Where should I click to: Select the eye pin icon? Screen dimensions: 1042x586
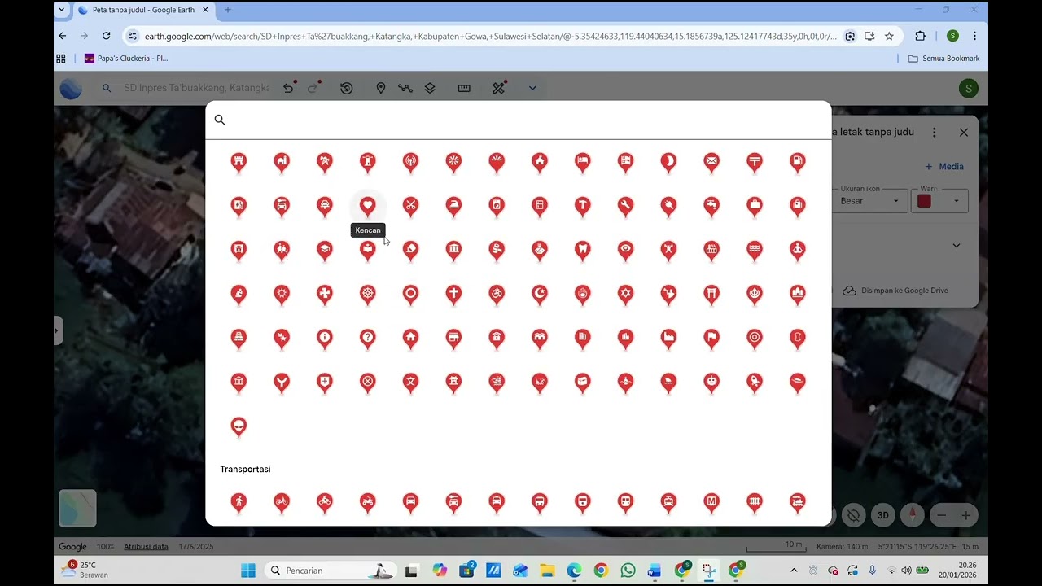click(x=625, y=250)
